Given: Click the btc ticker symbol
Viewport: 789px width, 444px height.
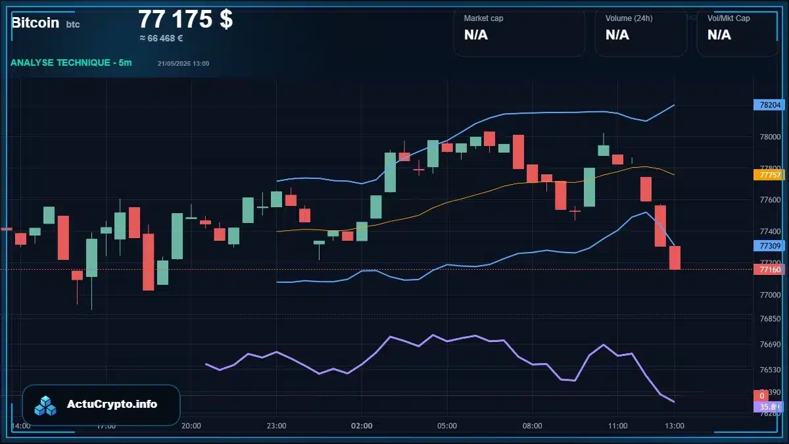Looking at the screenshot, I should (x=73, y=24).
